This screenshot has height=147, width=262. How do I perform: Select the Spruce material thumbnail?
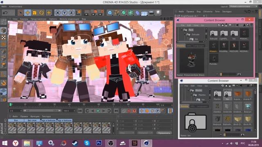pyautogui.click(x=50, y=128)
